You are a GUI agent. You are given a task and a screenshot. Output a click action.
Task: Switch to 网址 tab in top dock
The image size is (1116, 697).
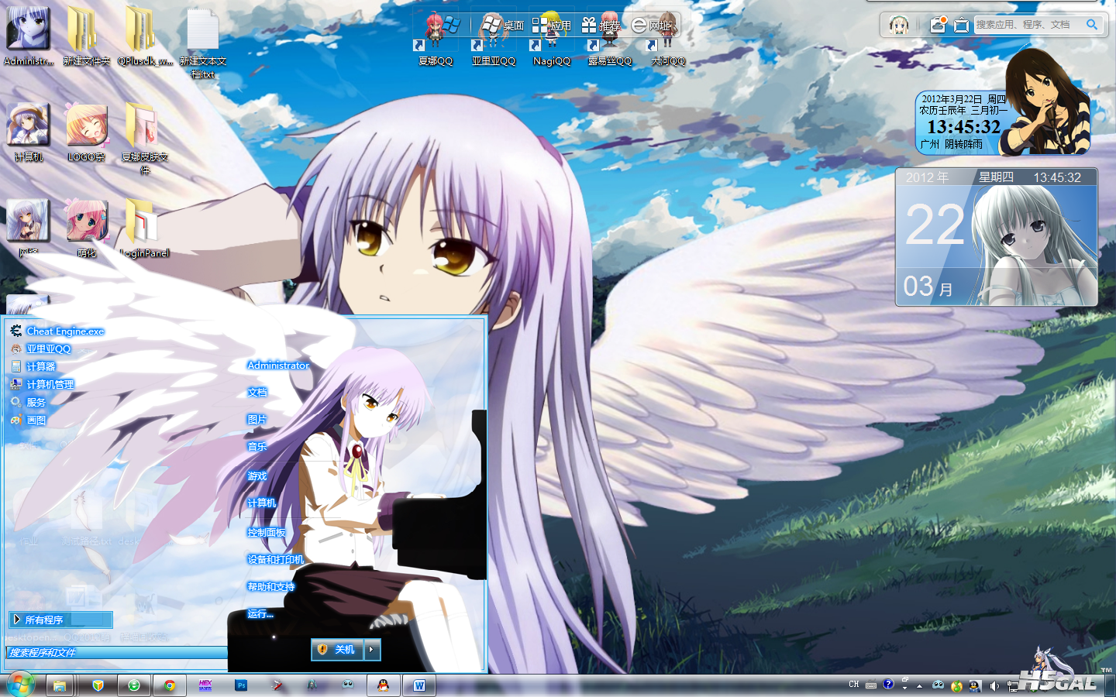coord(651,26)
